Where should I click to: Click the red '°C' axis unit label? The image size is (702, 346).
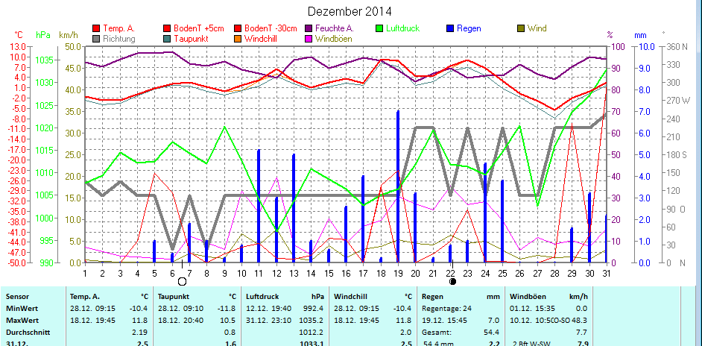coord(19,35)
